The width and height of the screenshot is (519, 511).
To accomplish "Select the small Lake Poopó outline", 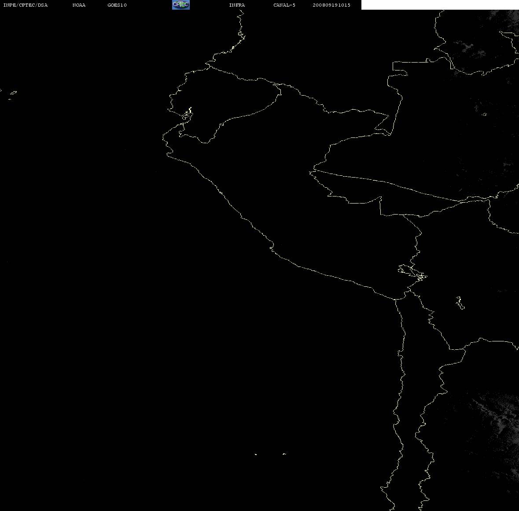I will [x=460, y=303].
